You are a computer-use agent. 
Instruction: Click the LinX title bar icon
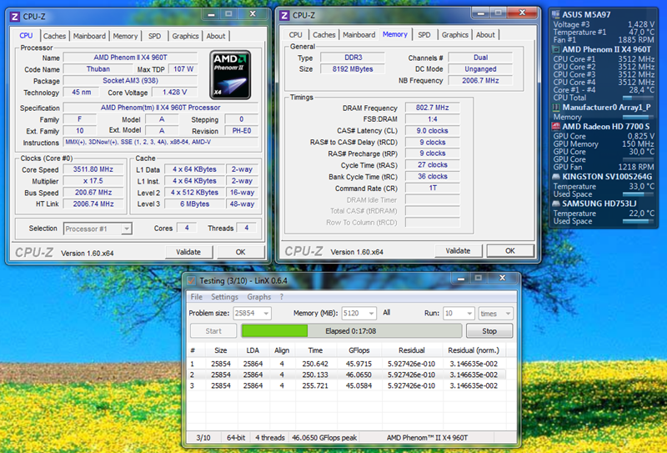point(192,280)
